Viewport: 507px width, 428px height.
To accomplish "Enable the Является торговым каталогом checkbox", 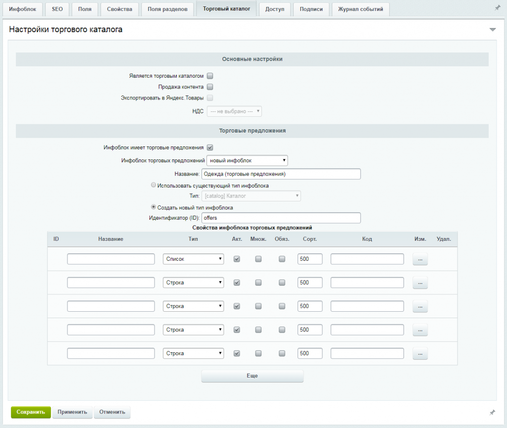I will point(210,76).
